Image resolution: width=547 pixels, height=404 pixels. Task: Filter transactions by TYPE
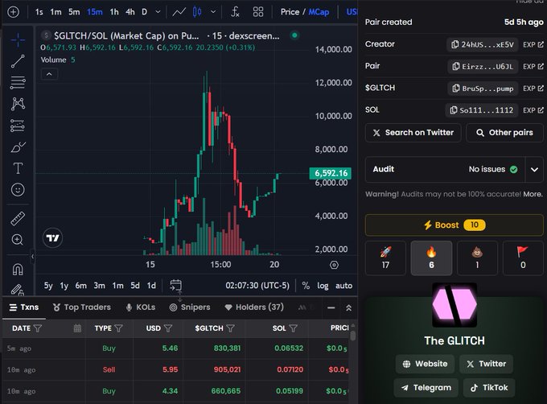(118, 328)
